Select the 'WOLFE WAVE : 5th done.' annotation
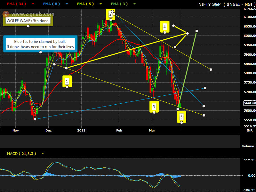This screenshot has height=192, width=256. tap(28, 21)
